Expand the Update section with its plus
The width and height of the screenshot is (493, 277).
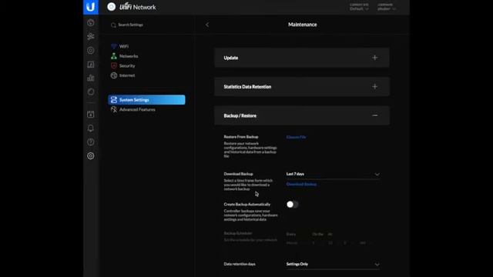pyautogui.click(x=375, y=58)
